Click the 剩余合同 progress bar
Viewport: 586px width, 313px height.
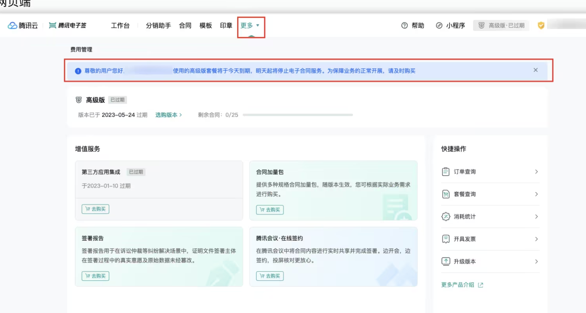point(298,115)
